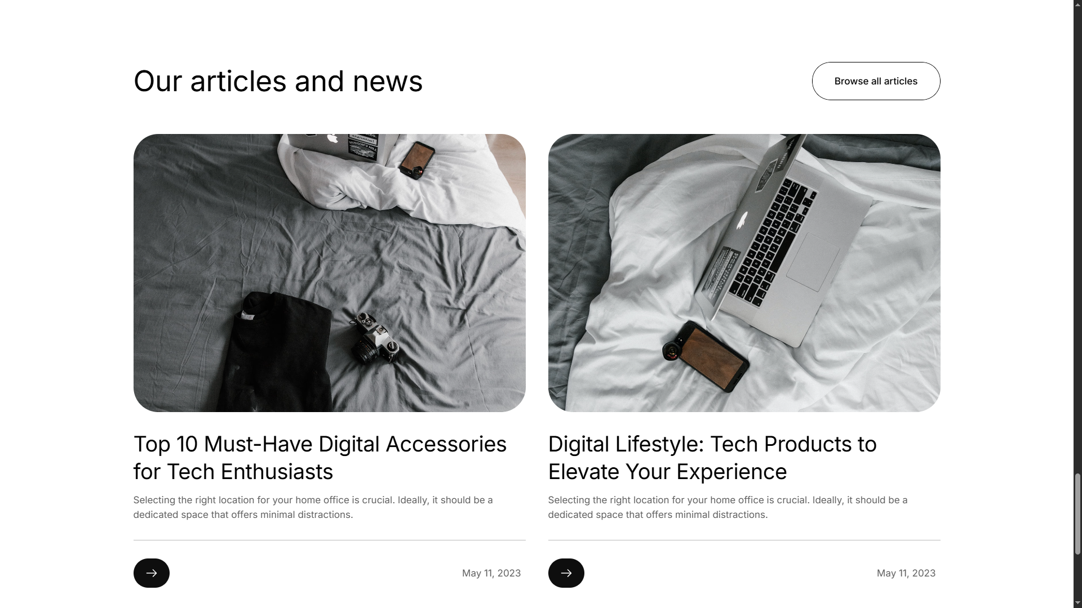This screenshot has width=1082, height=608.
Task: Open the Browse all articles button
Action: click(x=876, y=81)
